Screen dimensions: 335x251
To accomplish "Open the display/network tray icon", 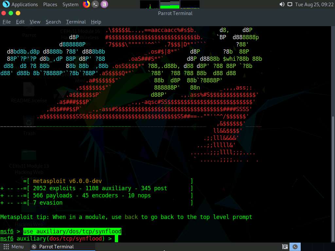I will click(x=290, y=4).
